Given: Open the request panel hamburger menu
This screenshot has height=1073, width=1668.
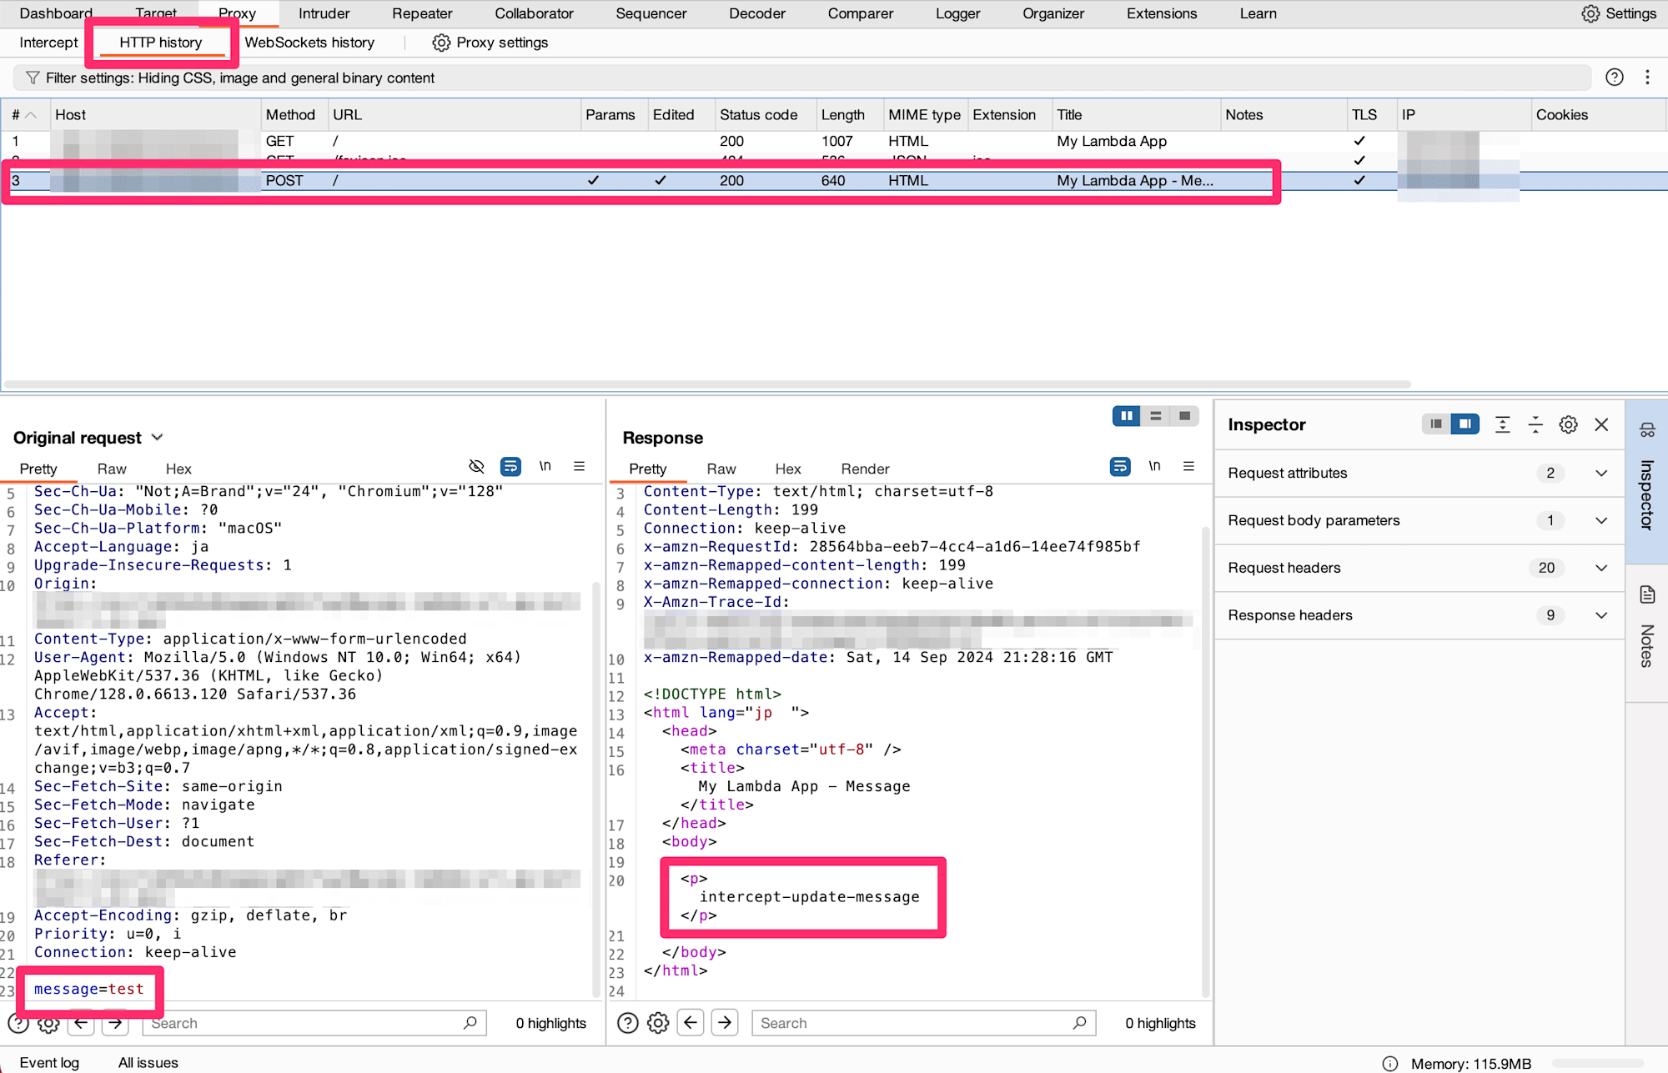Looking at the screenshot, I should coord(579,467).
